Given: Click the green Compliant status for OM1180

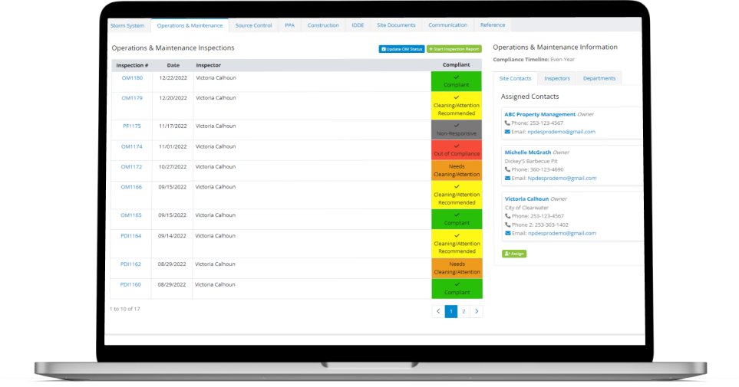Looking at the screenshot, I should (457, 81).
